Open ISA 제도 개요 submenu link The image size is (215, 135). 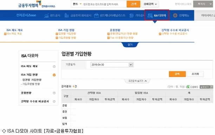[x=14, y=34]
